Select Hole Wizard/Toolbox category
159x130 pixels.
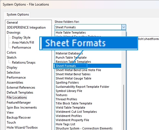point(22,127)
